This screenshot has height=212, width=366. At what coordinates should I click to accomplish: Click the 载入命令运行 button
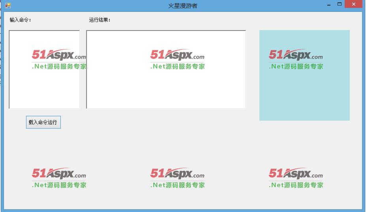(x=43, y=122)
